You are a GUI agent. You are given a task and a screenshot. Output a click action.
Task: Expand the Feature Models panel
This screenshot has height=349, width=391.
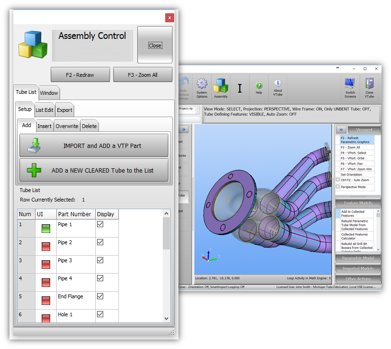coord(358,203)
